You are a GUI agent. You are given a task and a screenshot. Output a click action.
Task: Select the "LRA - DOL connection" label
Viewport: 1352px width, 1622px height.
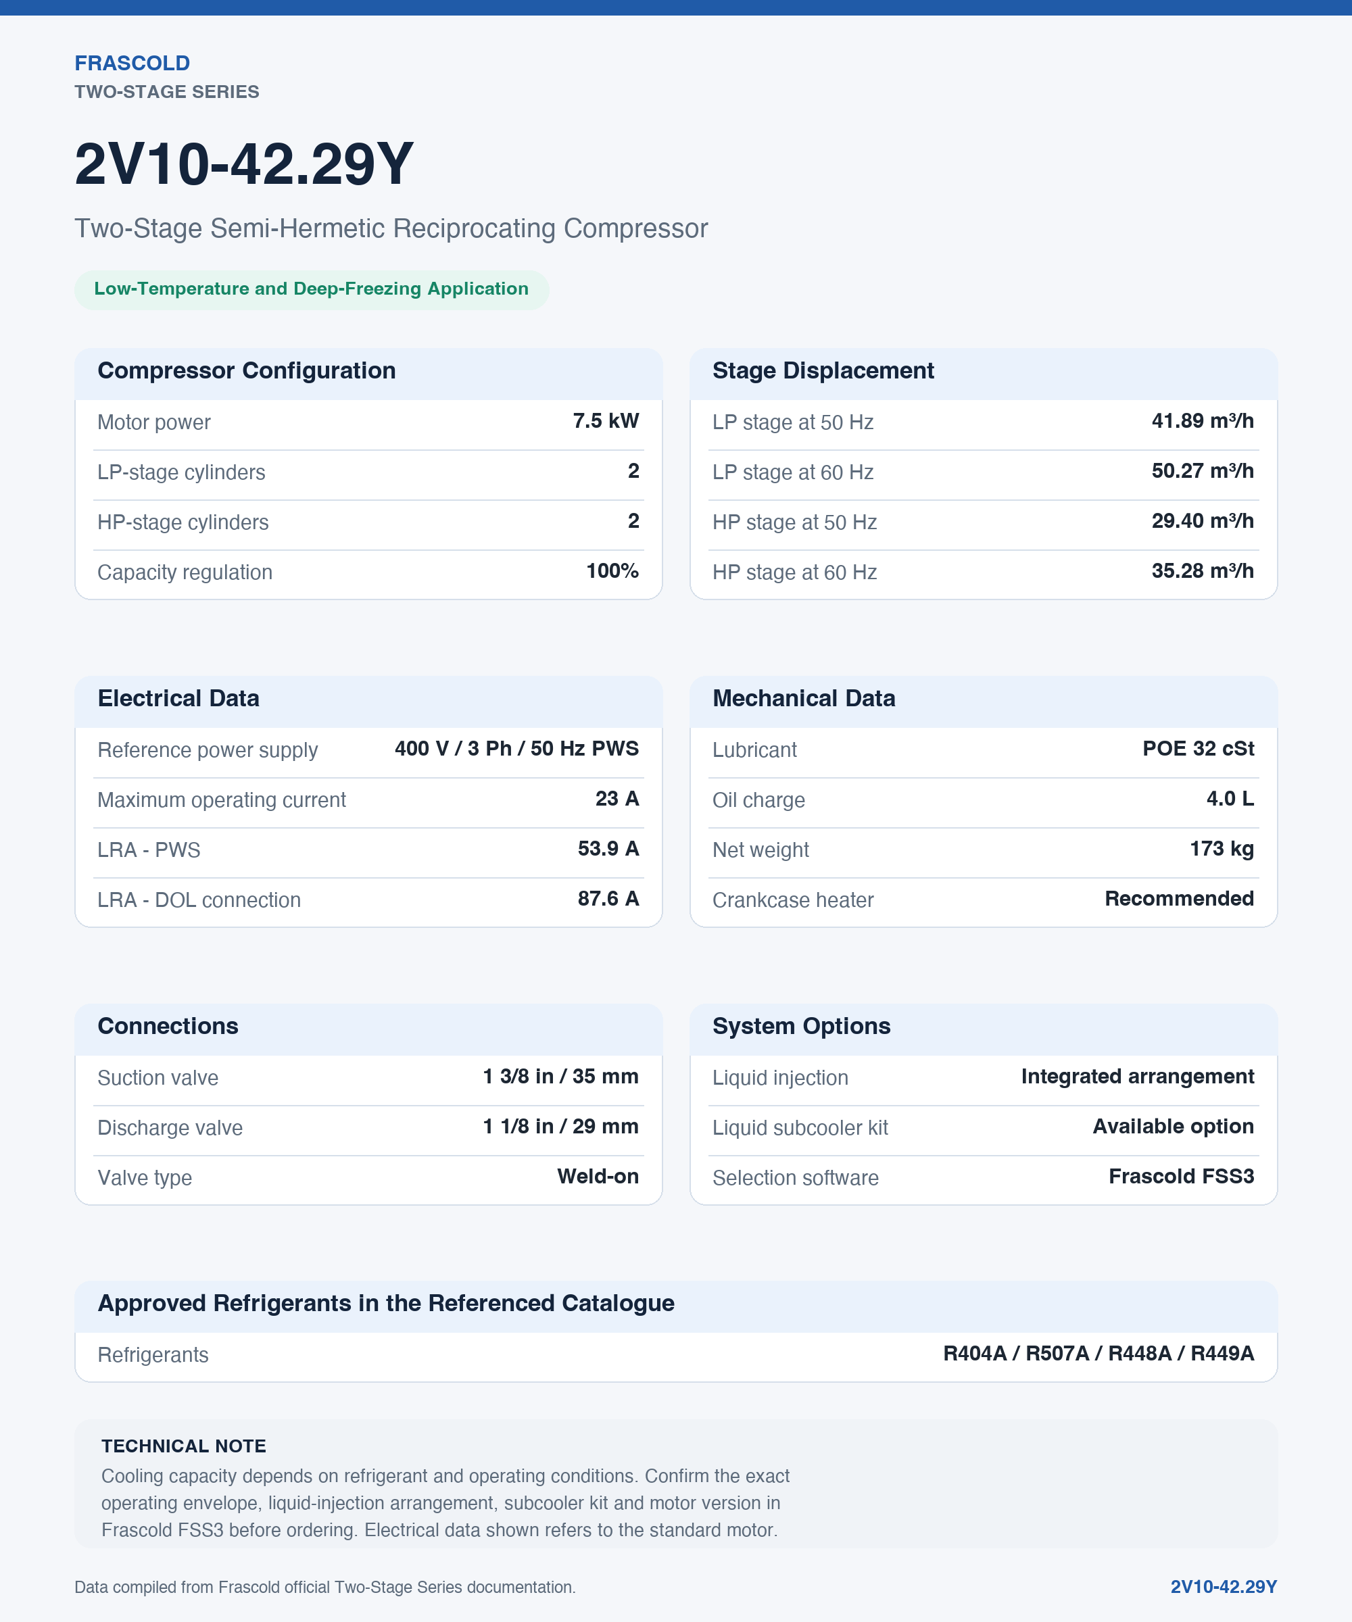point(199,901)
